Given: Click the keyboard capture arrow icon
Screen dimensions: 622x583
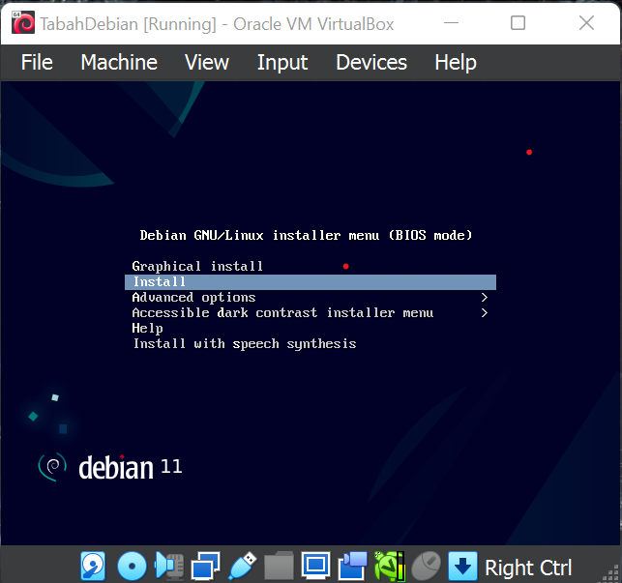Looking at the screenshot, I should coord(462,566).
